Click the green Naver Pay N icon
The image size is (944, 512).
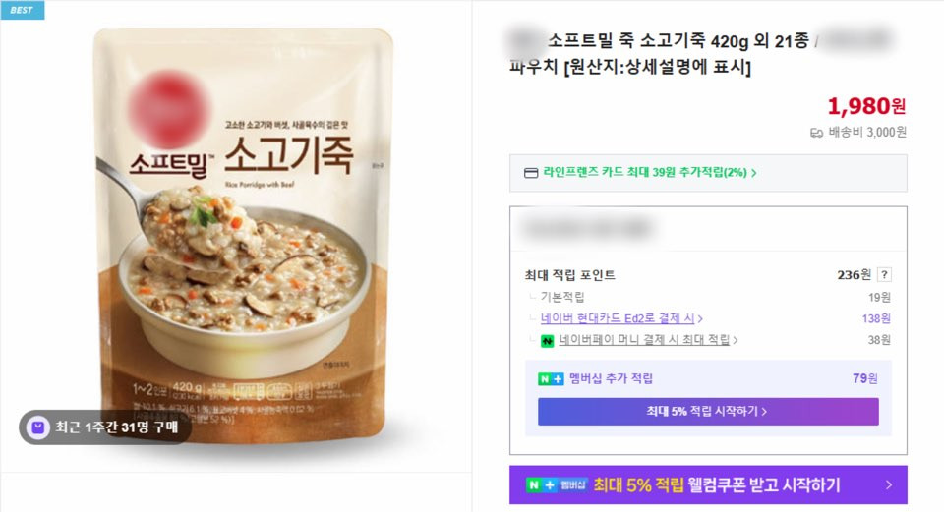(547, 341)
